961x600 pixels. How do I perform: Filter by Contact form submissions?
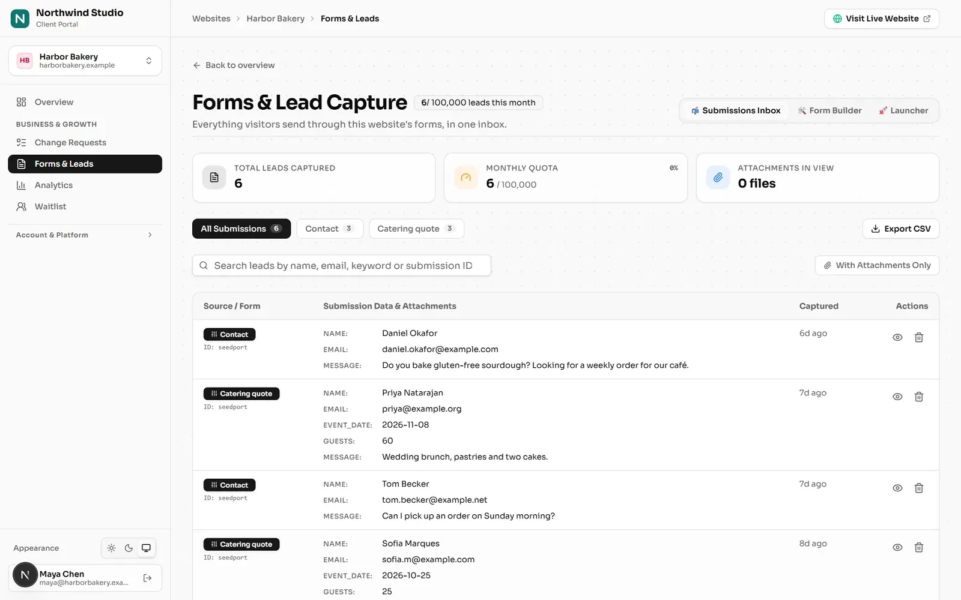point(330,229)
